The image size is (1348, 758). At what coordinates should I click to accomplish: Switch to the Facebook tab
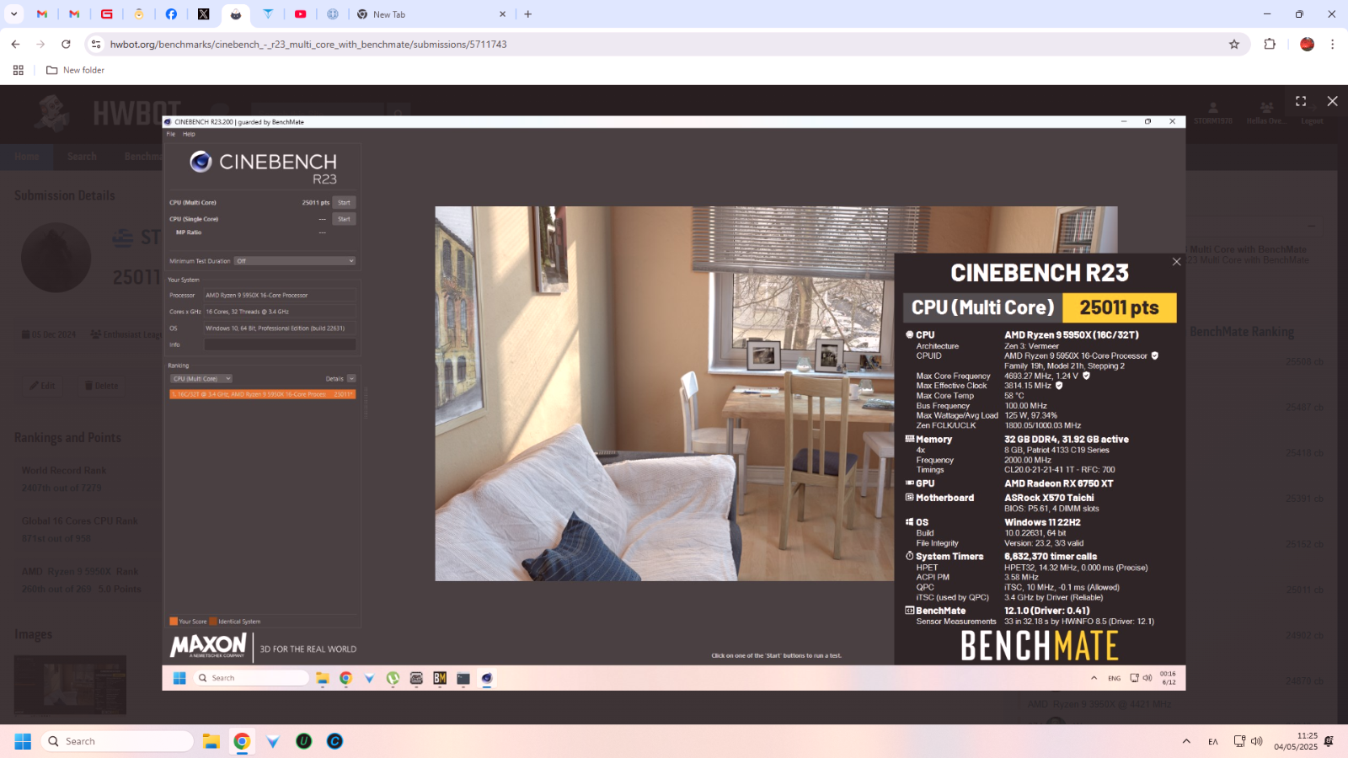(171, 14)
